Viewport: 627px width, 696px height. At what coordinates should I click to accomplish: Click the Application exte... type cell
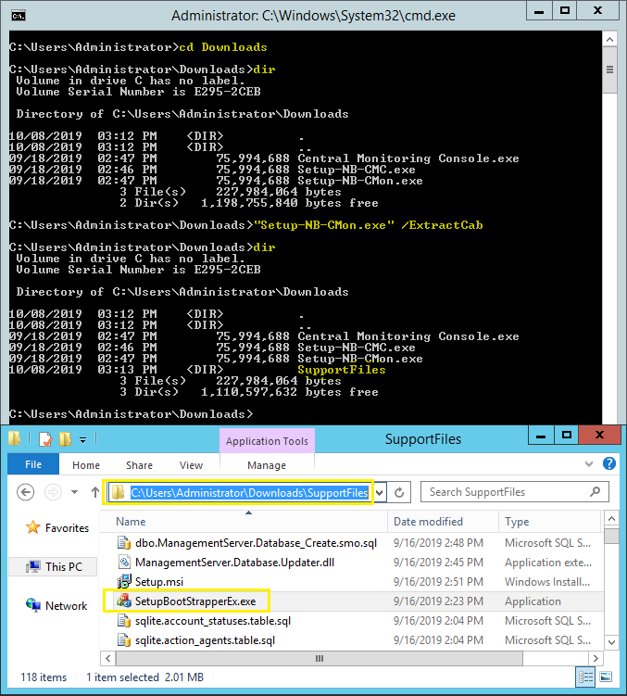click(548, 563)
